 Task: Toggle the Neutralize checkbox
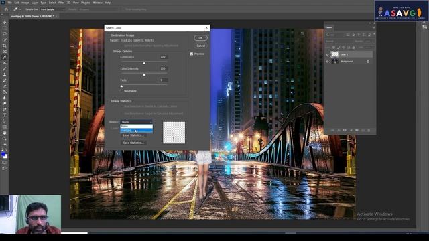121,91
